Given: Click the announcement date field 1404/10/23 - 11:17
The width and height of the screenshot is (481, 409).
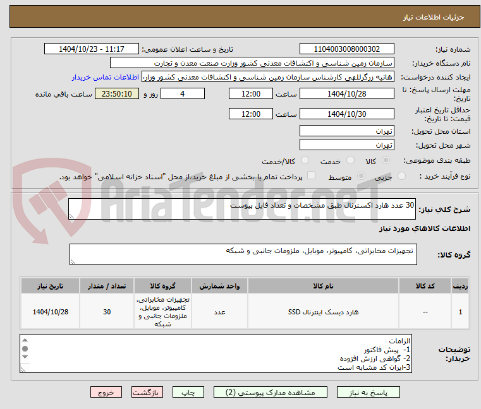Looking at the screenshot, I should 92,49.
